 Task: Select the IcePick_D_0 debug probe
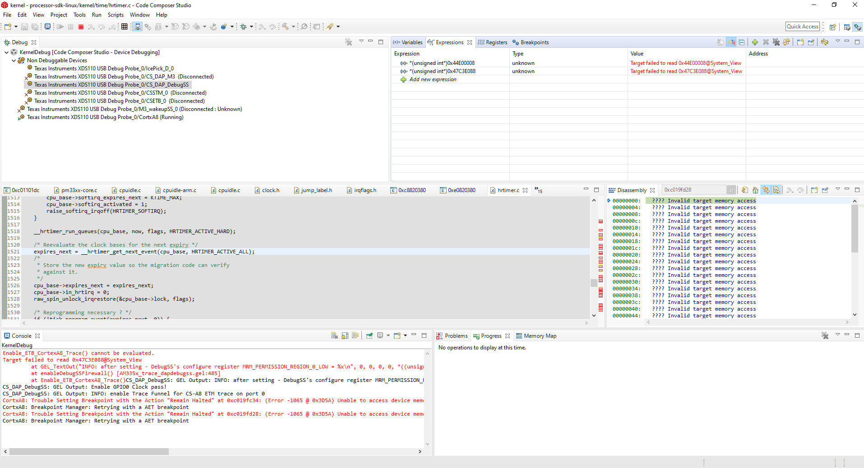coord(104,69)
